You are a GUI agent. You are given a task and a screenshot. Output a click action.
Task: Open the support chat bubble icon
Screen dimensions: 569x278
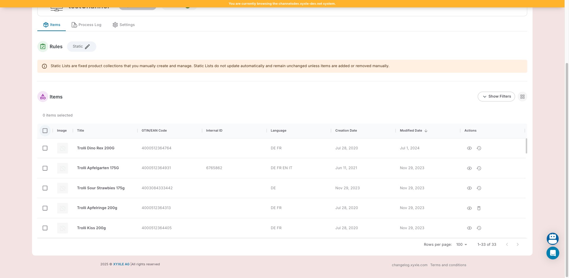552,253
